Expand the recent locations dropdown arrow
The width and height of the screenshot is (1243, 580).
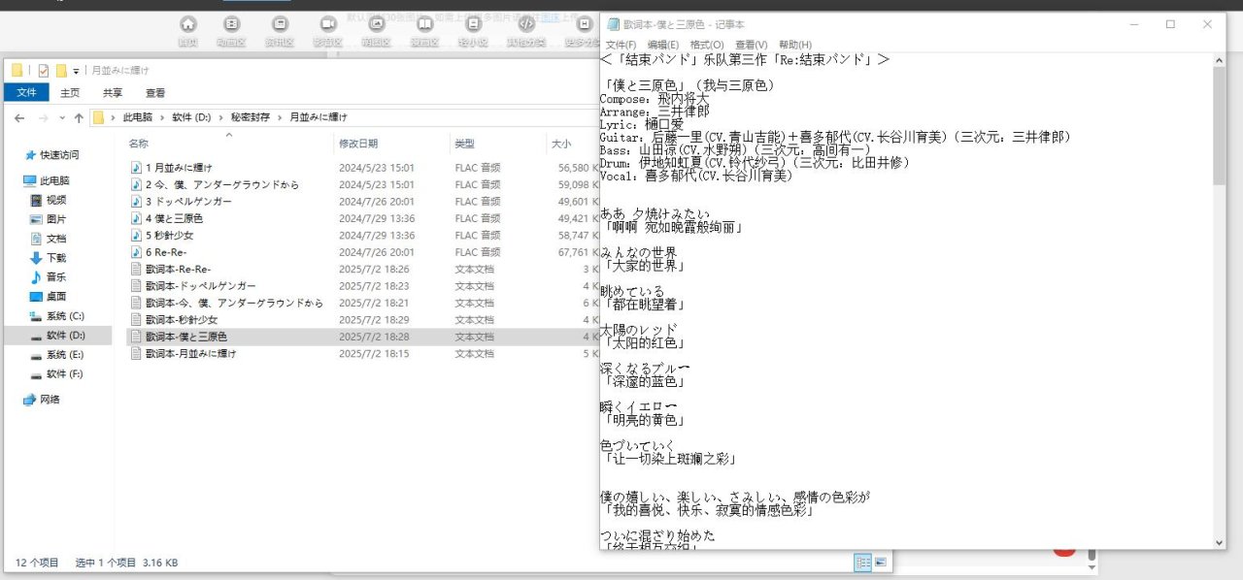(x=60, y=117)
